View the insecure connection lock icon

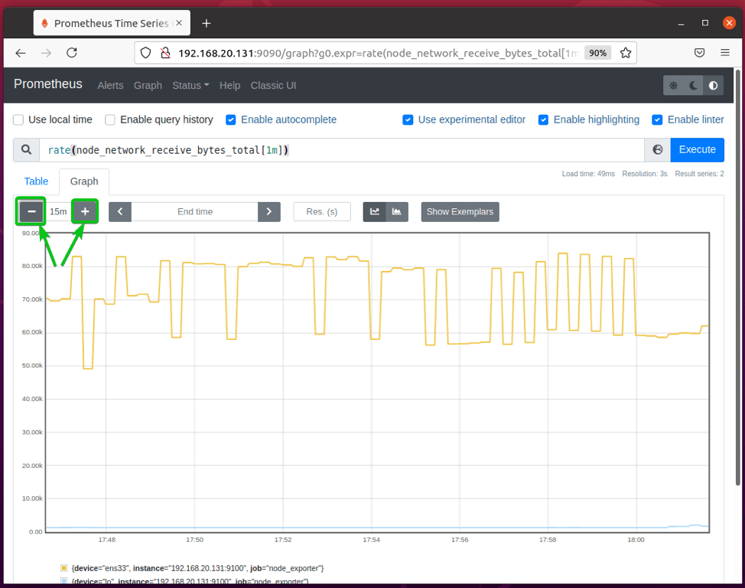coord(165,53)
